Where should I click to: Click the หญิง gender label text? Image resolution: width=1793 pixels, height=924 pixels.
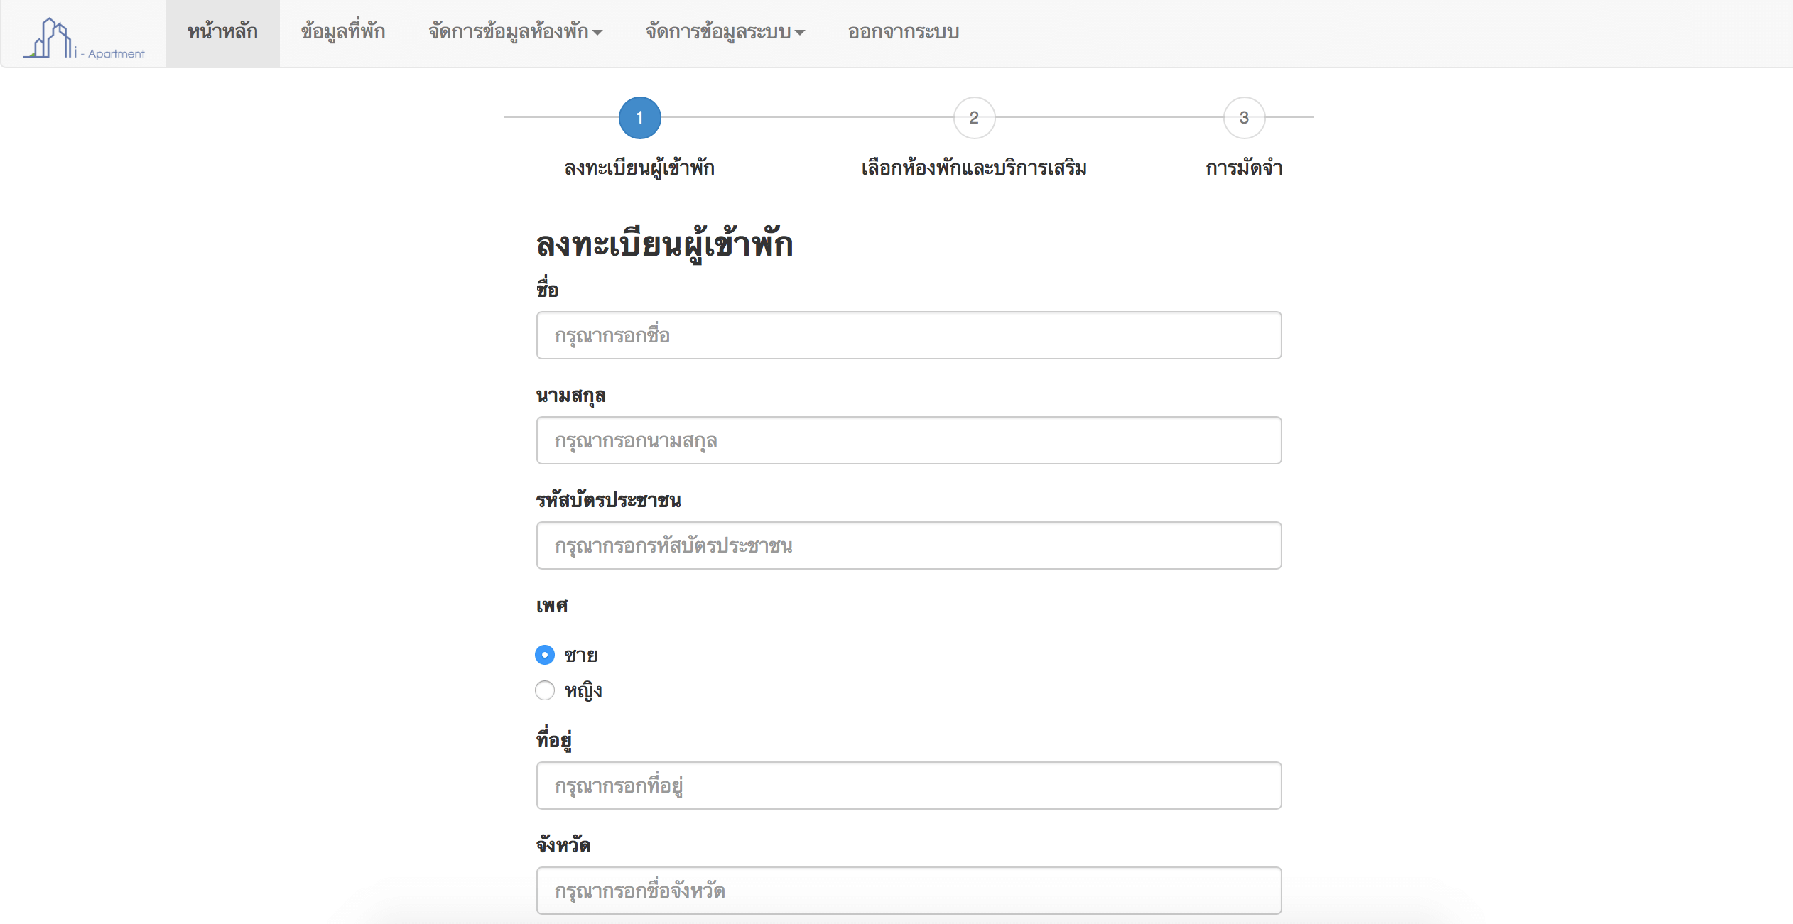[583, 690]
